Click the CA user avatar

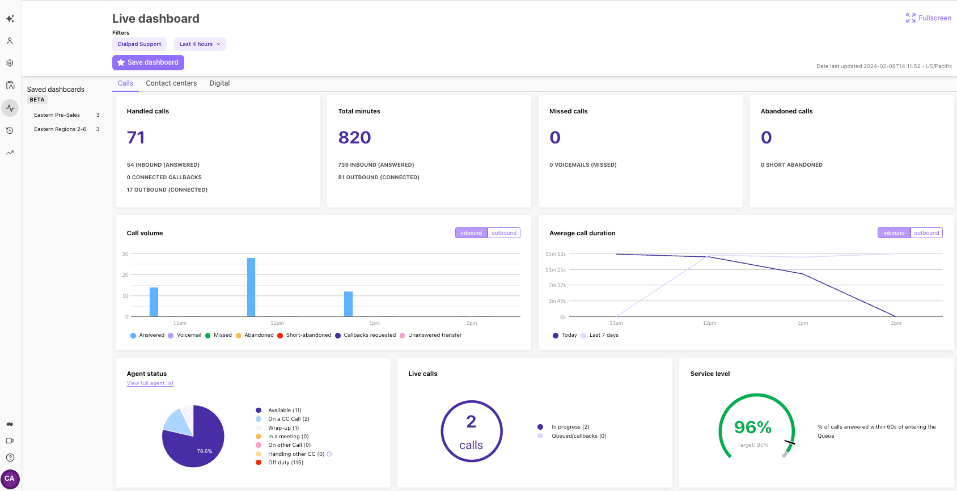tap(10, 479)
